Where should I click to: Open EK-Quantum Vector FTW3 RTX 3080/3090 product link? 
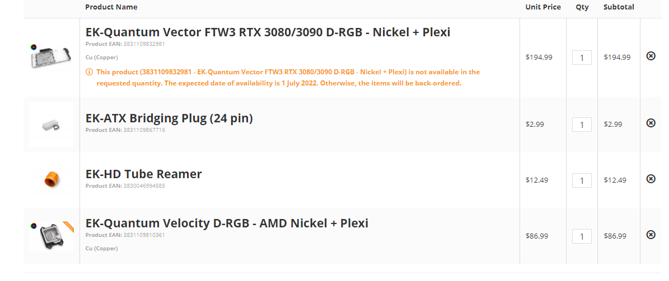pos(268,32)
